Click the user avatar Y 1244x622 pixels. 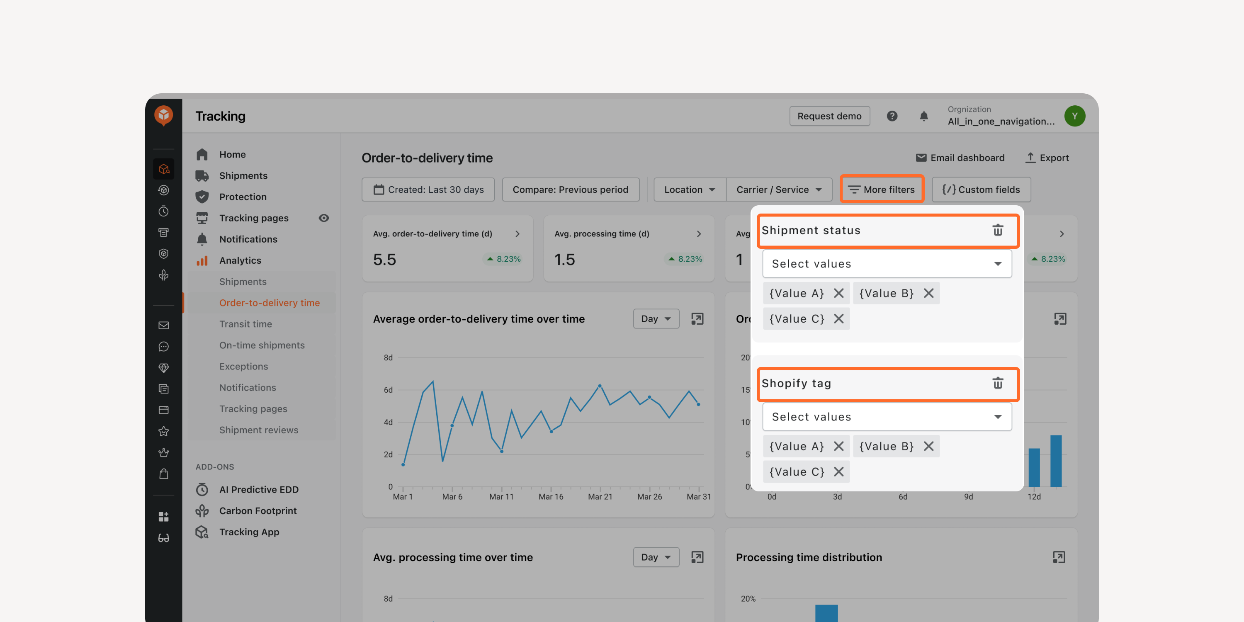tap(1074, 116)
